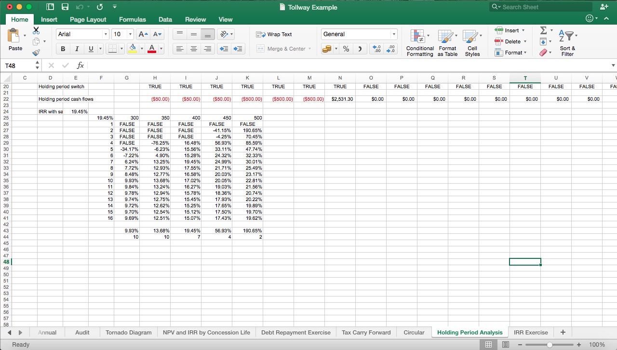Apply percent style formatting
Viewport: 617px width, 350px height.
346,49
